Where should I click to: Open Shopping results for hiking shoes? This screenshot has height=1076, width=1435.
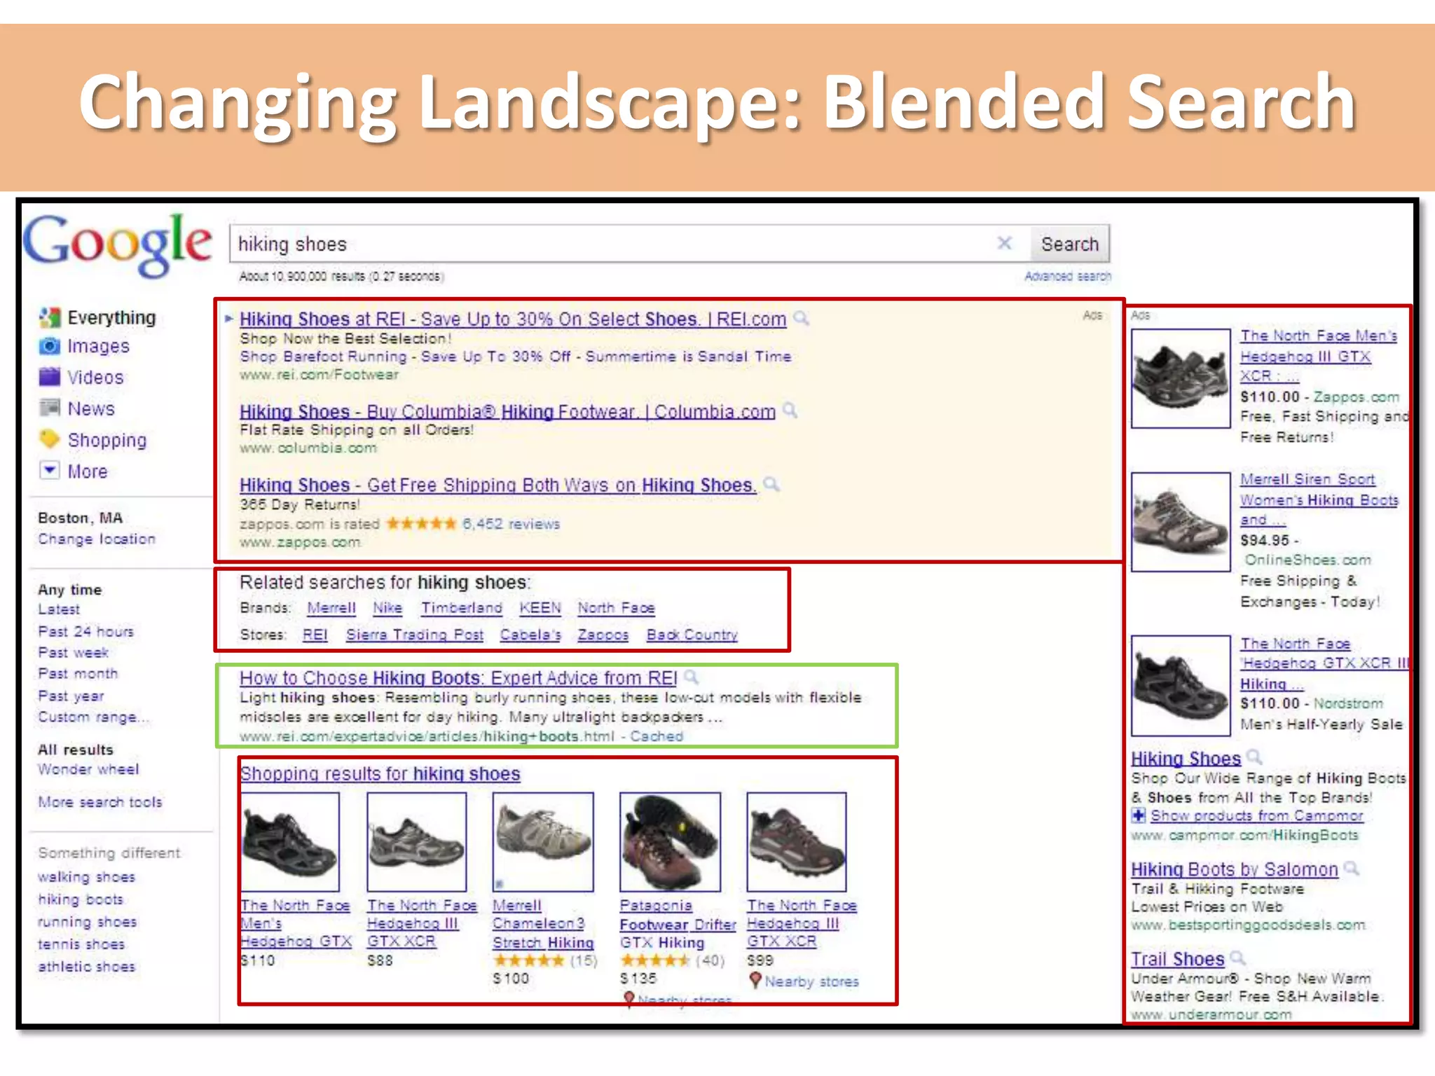point(380,774)
